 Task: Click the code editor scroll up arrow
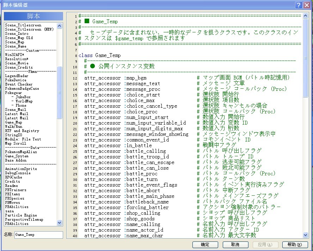305,16
